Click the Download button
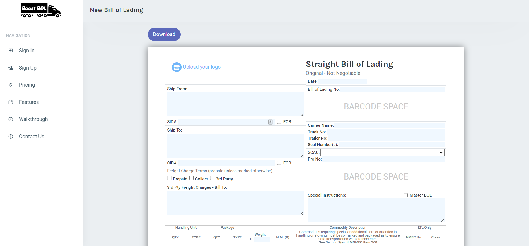 pos(164,34)
